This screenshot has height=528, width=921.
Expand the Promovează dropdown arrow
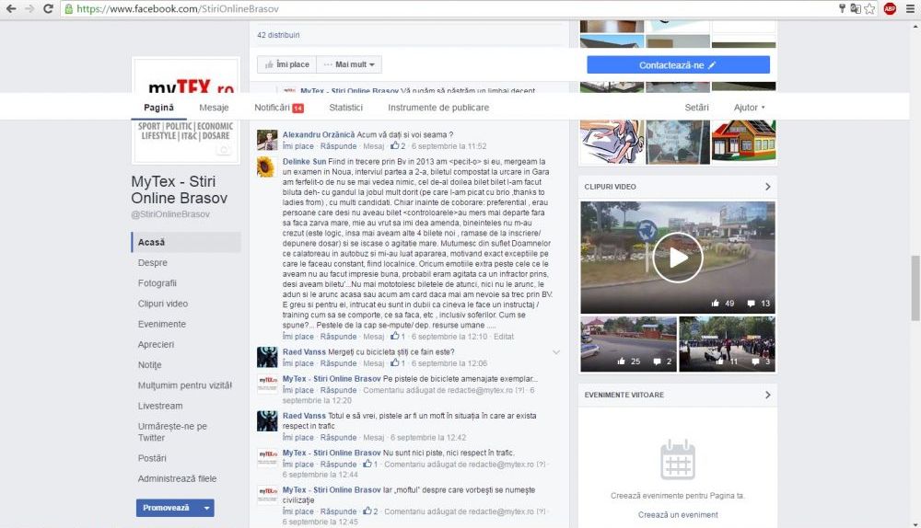click(x=206, y=508)
